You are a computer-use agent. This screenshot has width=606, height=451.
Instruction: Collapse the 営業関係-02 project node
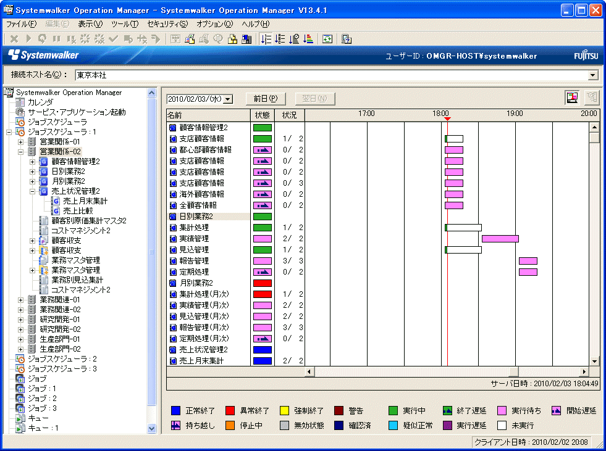(x=21, y=152)
